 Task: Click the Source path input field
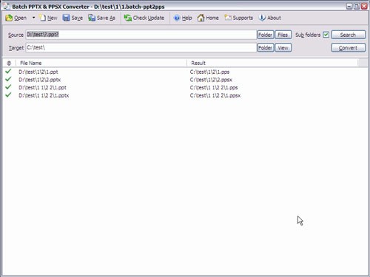(x=141, y=35)
